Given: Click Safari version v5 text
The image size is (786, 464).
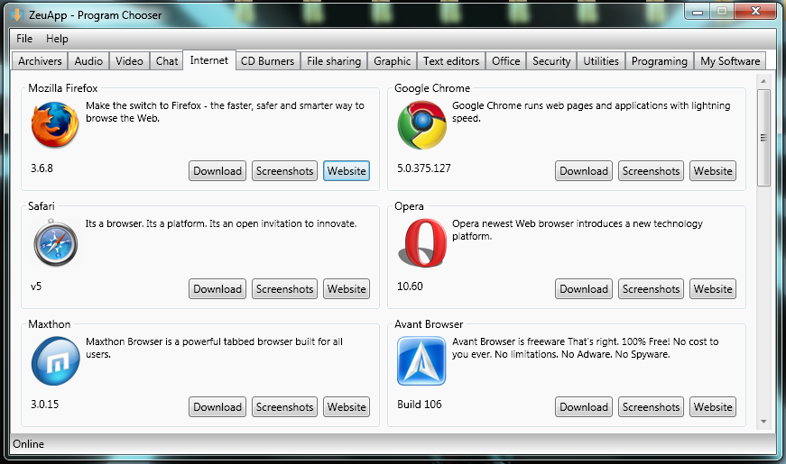Looking at the screenshot, I should tap(36, 287).
